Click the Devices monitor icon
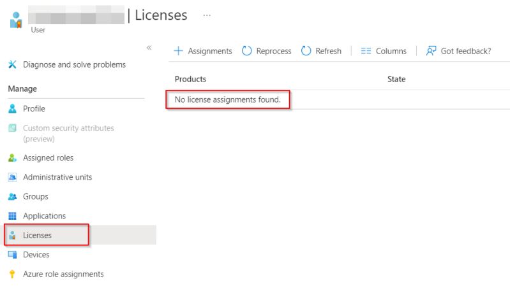The height and width of the screenshot is (286, 510). tap(12, 255)
